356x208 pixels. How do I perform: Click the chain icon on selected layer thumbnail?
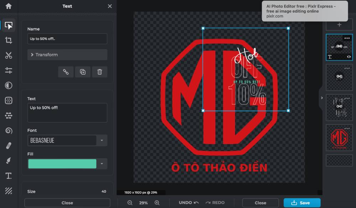339,46
